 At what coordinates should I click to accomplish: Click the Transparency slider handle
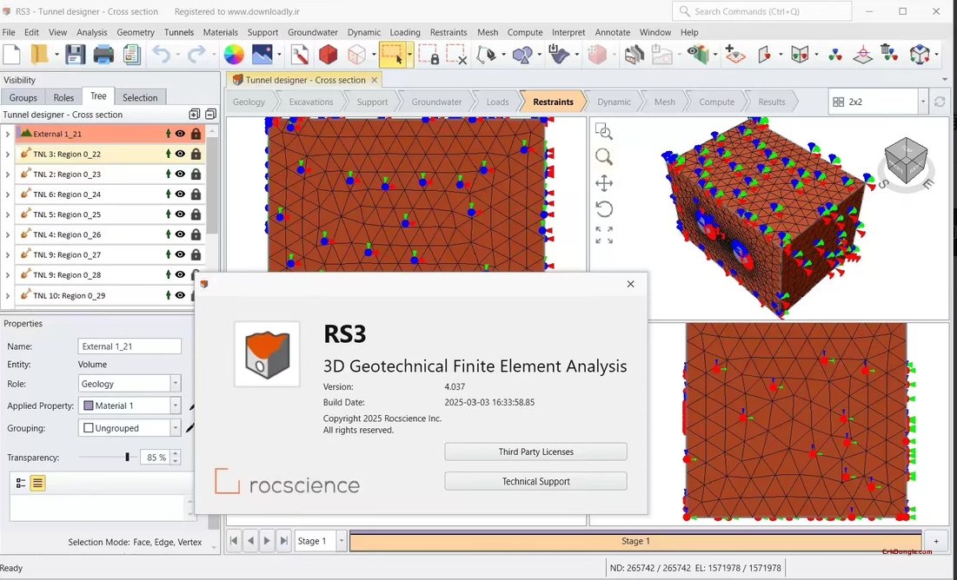[128, 457]
